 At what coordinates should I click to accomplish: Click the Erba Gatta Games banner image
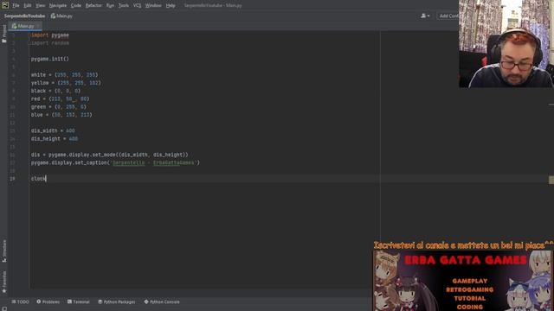(x=463, y=280)
